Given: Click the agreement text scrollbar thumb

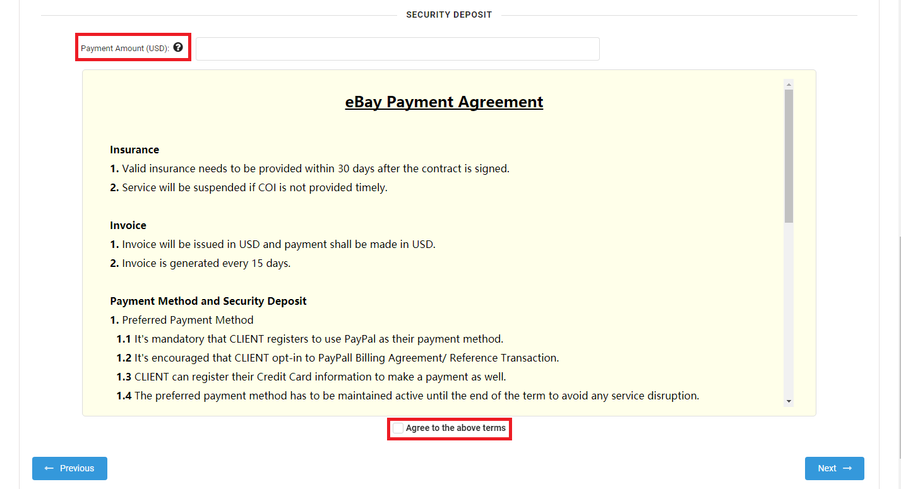Looking at the screenshot, I should click(789, 155).
